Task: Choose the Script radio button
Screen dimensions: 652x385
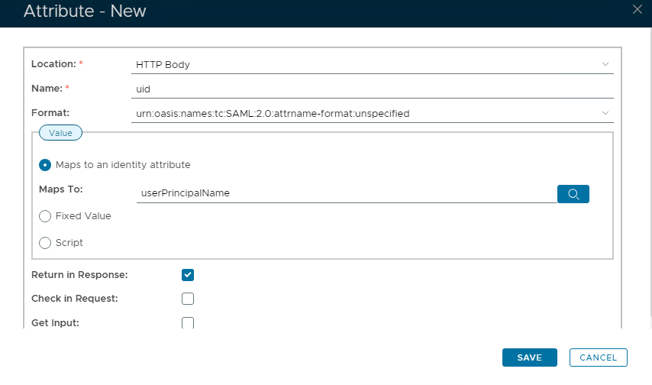Action: coord(45,243)
